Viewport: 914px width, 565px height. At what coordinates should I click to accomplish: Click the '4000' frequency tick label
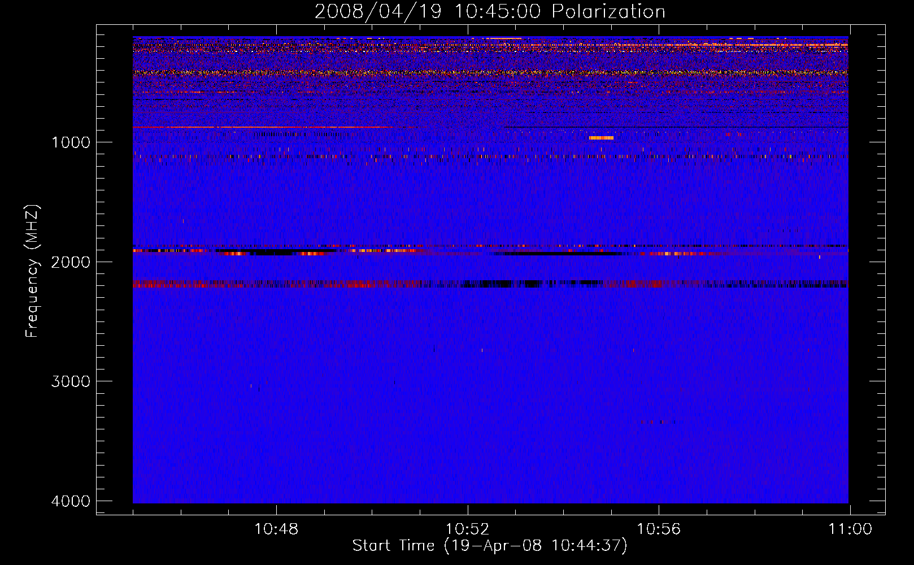tap(71, 501)
